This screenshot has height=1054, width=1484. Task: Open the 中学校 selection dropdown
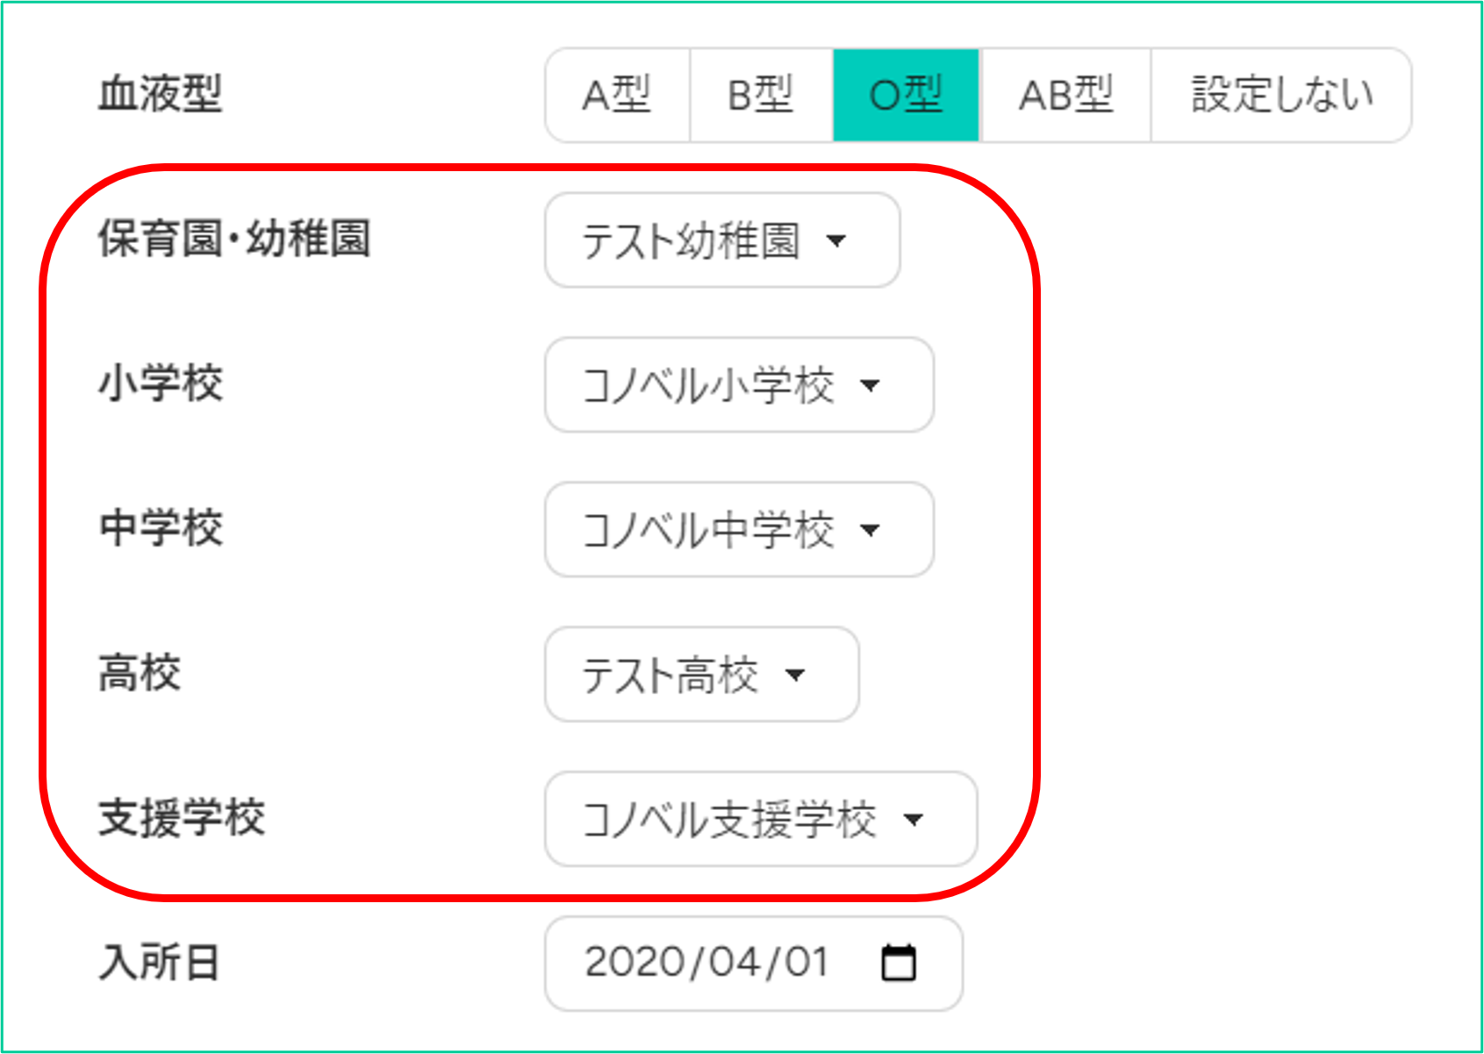coord(739,530)
